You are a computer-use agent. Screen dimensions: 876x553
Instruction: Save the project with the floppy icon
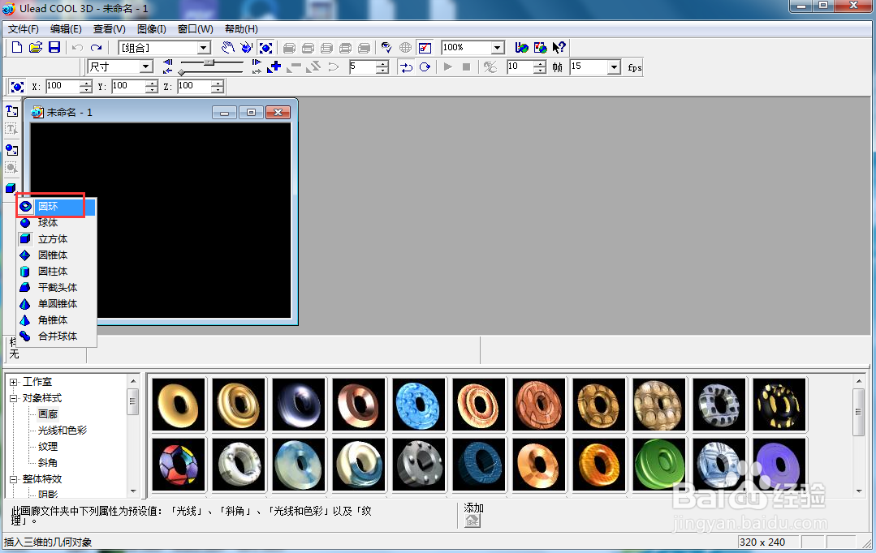(54, 47)
